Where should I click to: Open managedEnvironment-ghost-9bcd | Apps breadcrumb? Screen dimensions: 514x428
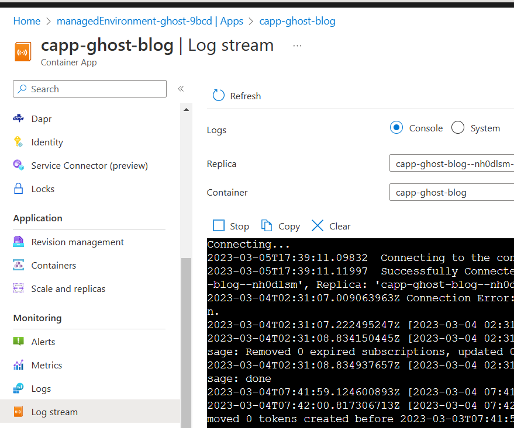click(x=150, y=21)
